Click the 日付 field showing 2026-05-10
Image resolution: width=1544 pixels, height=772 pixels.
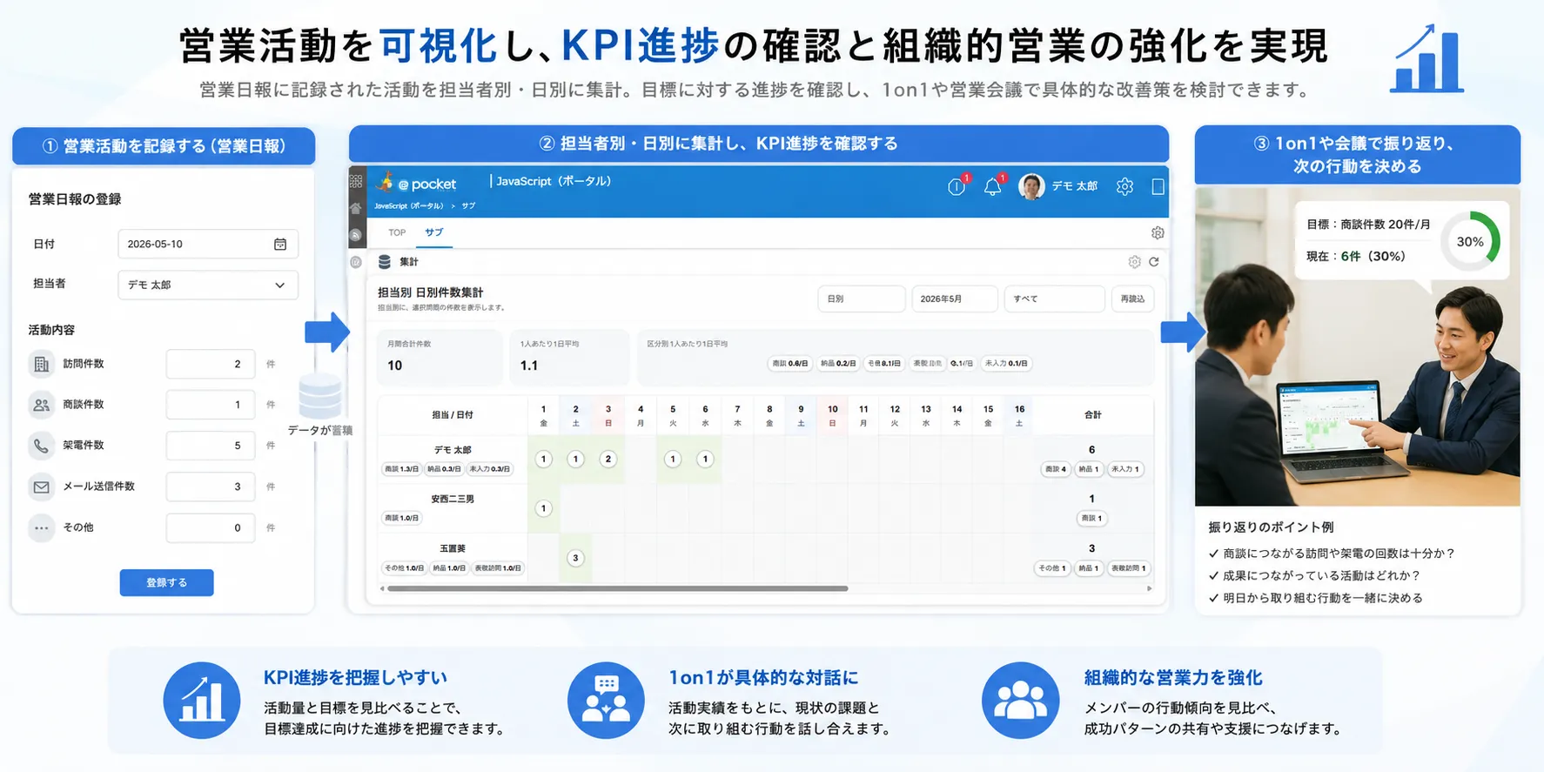pyautogui.click(x=208, y=244)
